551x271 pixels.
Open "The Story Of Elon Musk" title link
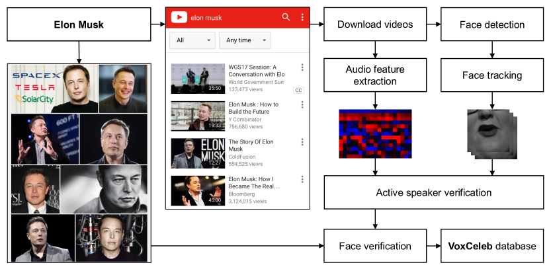coord(251,145)
